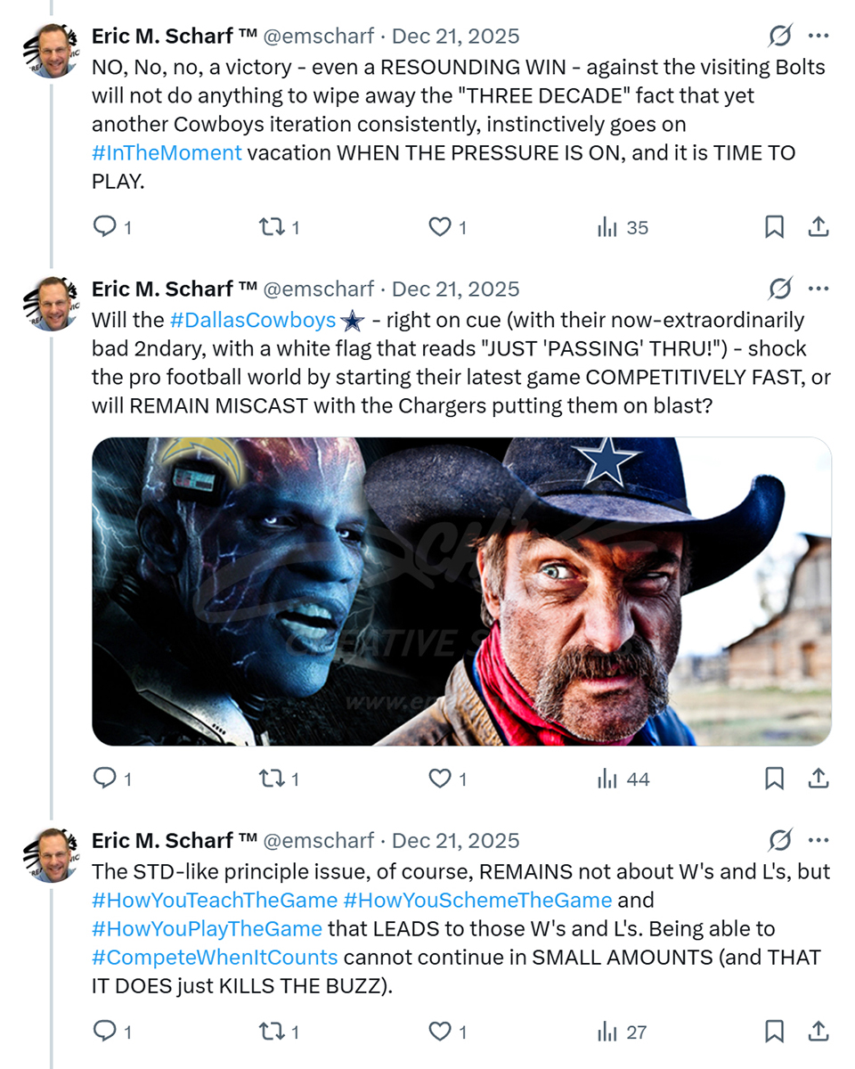Viewport: 855px width, 1069px height.
Task: Bookmark the tweet about W's and L's
Action: pyautogui.click(x=774, y=1032)
